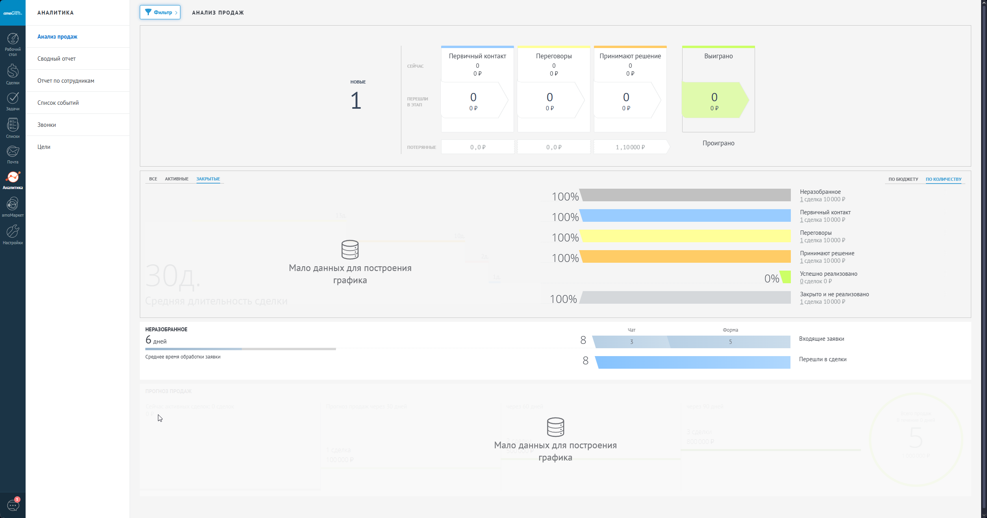The width and height of the screenshot is (987, 518).
Task: Go to the Задачи tasks icon
Action: [x=13, y=101]
